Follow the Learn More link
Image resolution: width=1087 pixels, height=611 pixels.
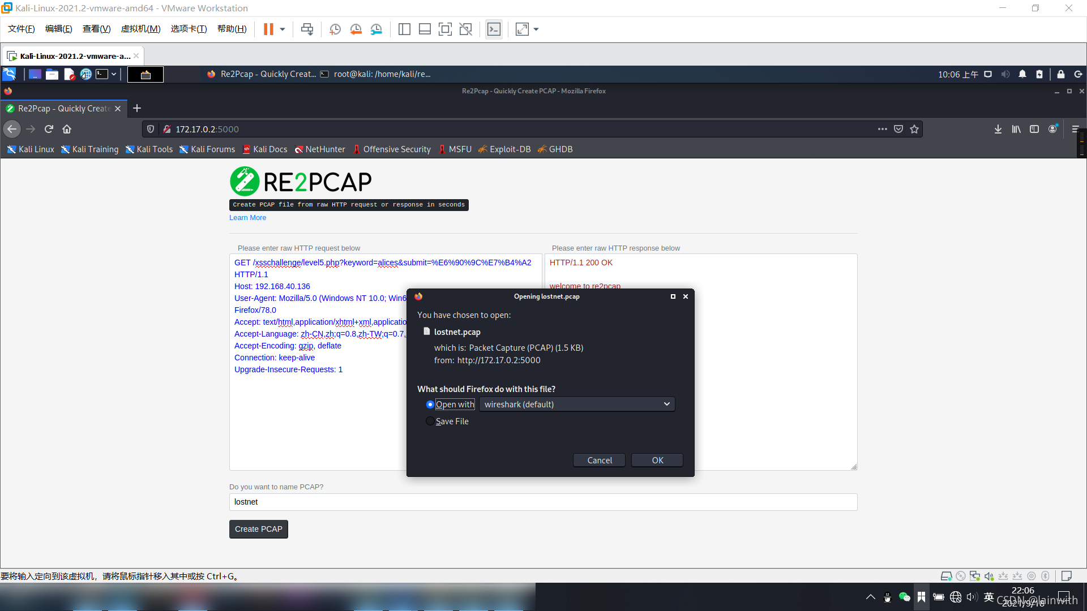[247, 218]
